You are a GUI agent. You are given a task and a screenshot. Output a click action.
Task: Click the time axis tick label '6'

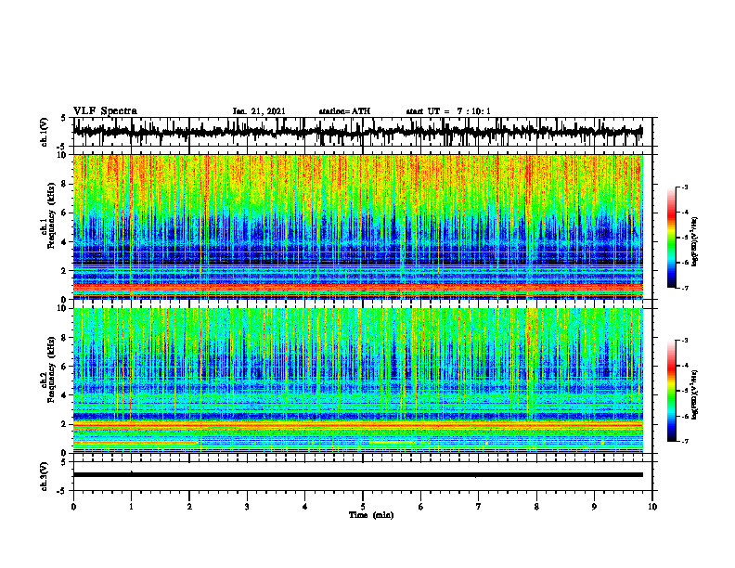pyautogui.click(x=421, y=507)
